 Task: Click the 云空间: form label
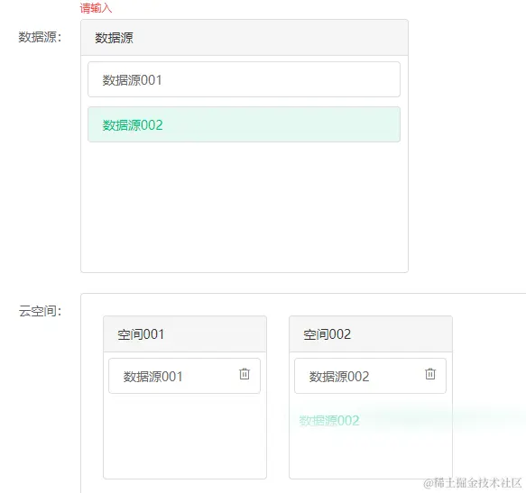coord(40,311)
